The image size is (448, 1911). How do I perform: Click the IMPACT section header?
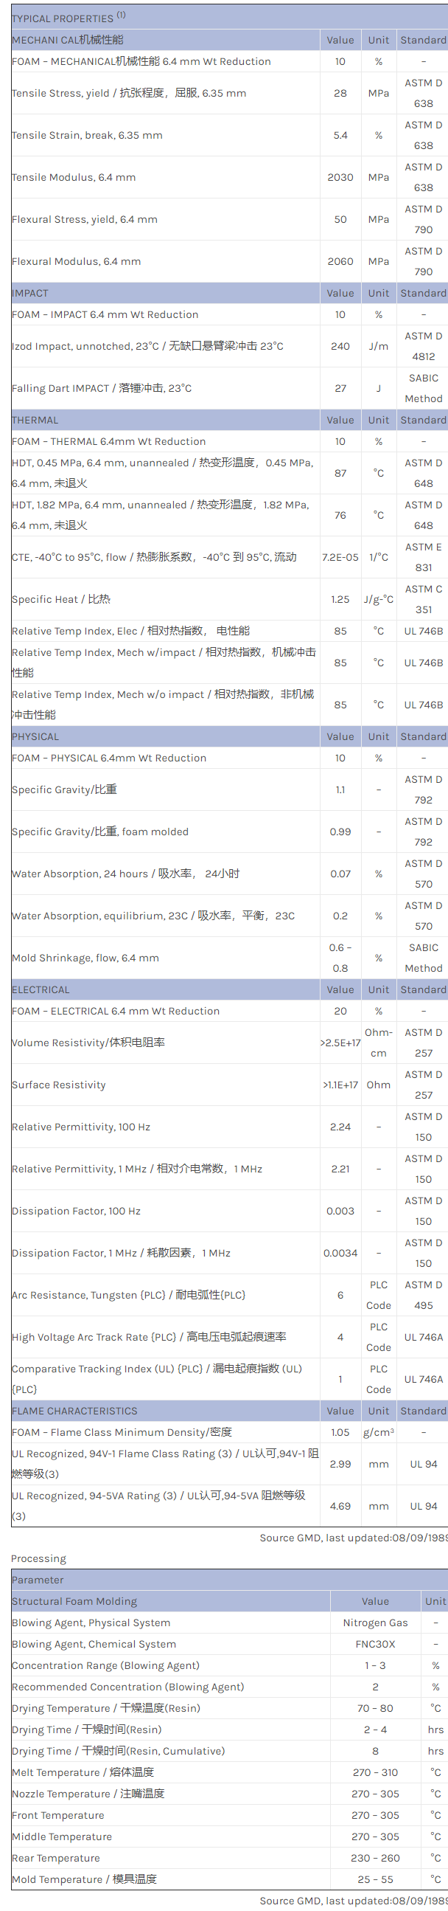(x=30, y=293)
